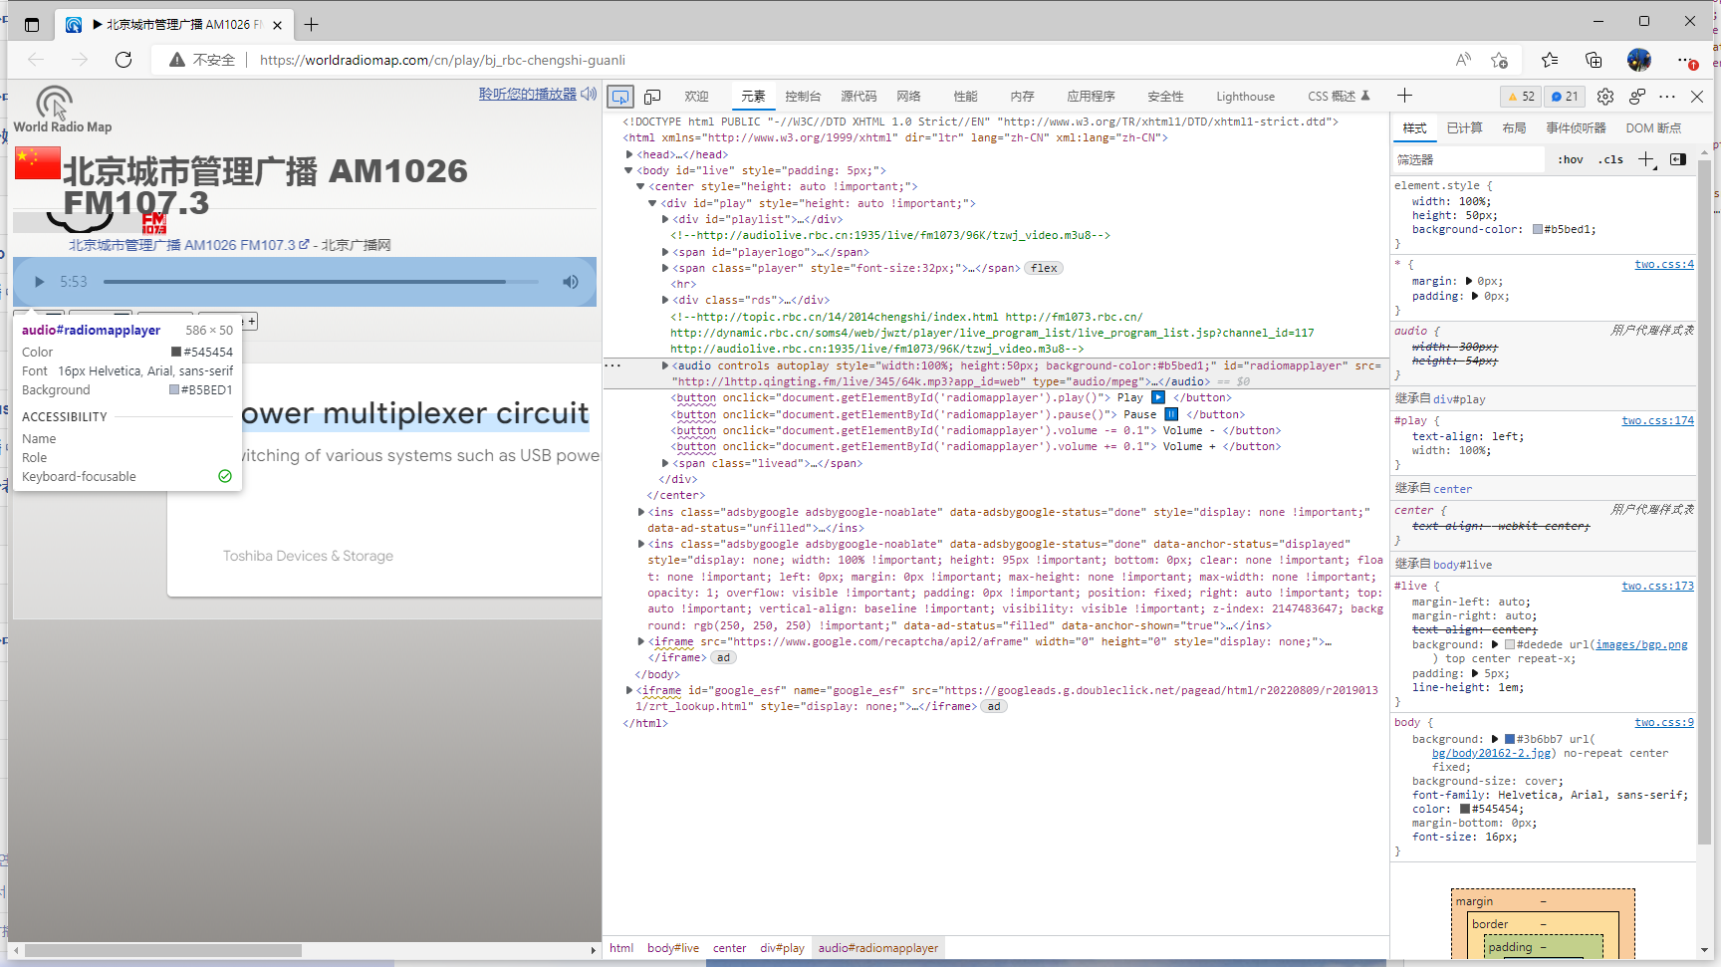
Task: Open a new browser tab
Action: coord(312,24)
